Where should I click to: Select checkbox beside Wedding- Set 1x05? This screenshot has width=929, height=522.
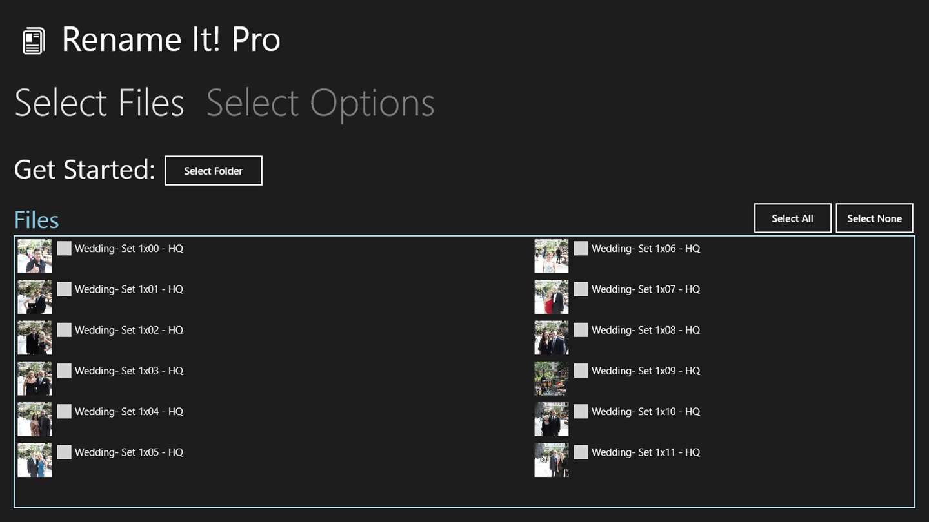(64, 452)
